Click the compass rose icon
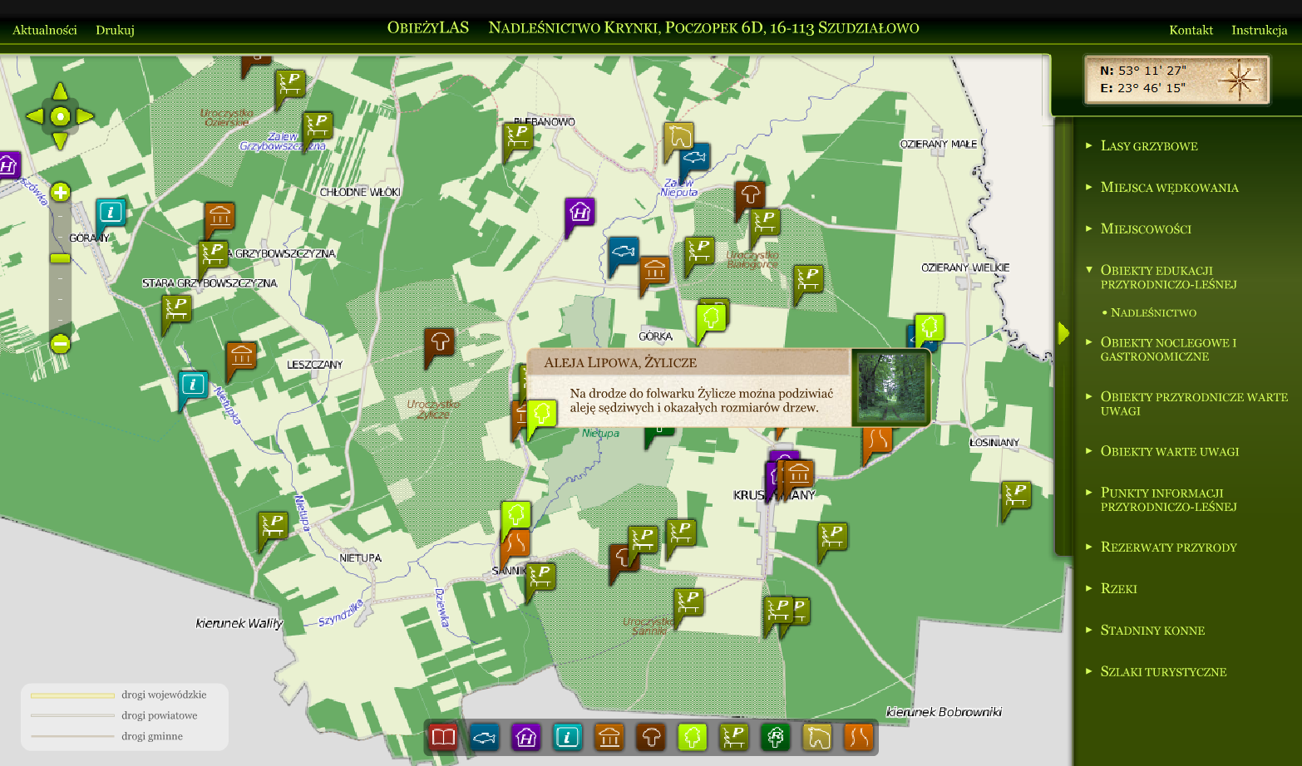This screenshot has width=1302, height=766. [1239, 81]
